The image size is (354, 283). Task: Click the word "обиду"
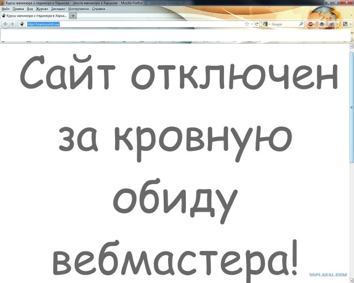pyautogui.click(x=175, y=201)
